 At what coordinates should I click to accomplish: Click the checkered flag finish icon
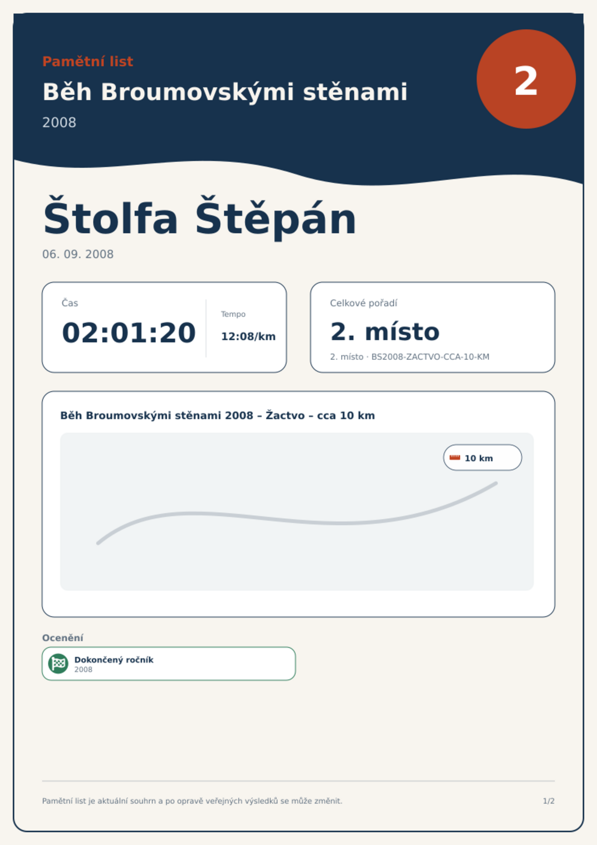click(58, 664)
